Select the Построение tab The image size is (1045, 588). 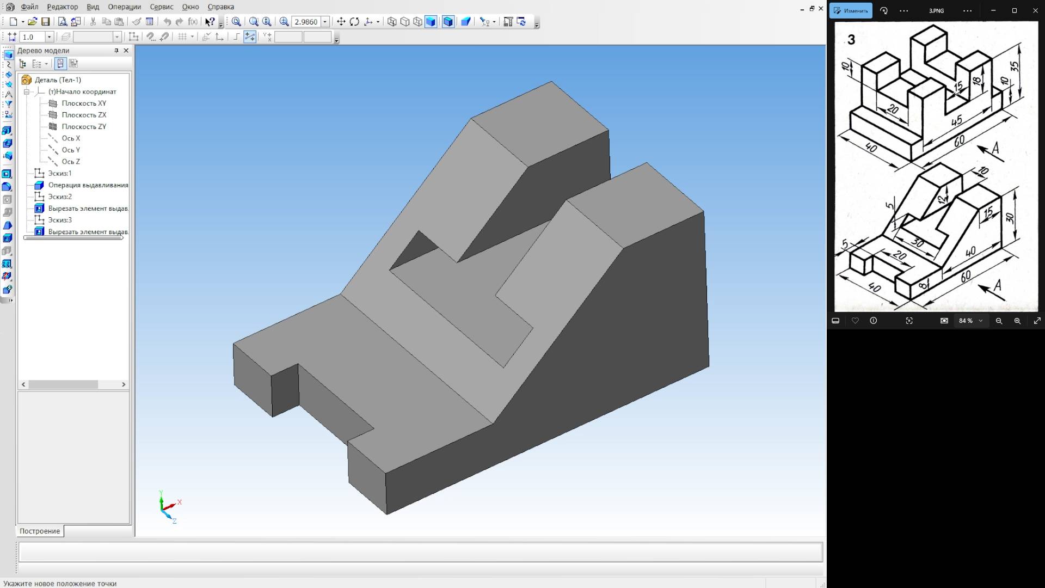pos(40,531)
